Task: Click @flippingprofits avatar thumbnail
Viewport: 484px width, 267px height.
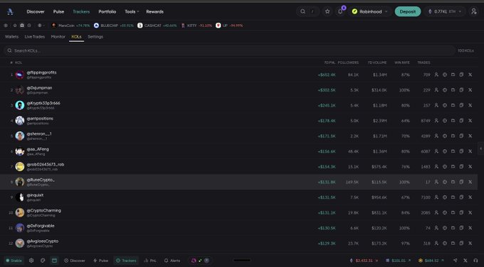Action: [20, 75]
